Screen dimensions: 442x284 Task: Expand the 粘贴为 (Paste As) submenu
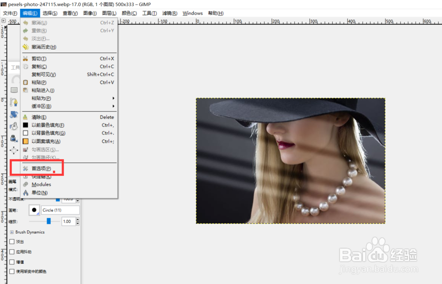69,98
